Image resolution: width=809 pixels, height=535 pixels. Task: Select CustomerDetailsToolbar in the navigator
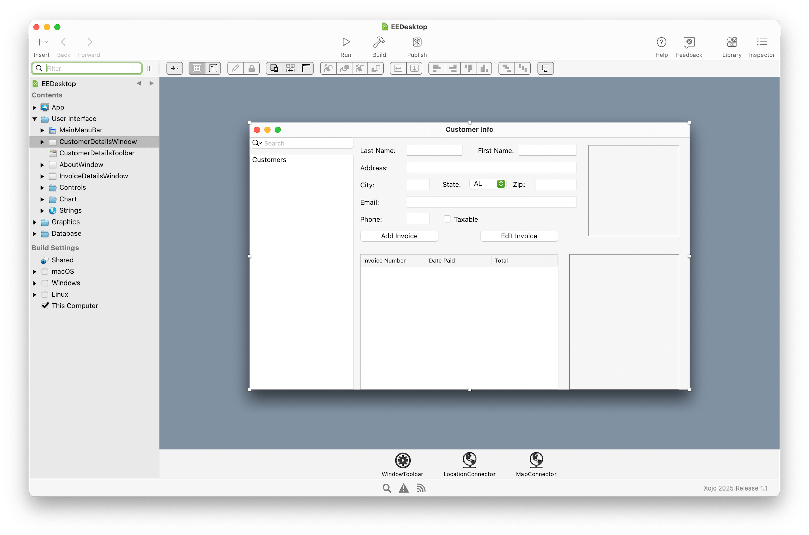97,153
